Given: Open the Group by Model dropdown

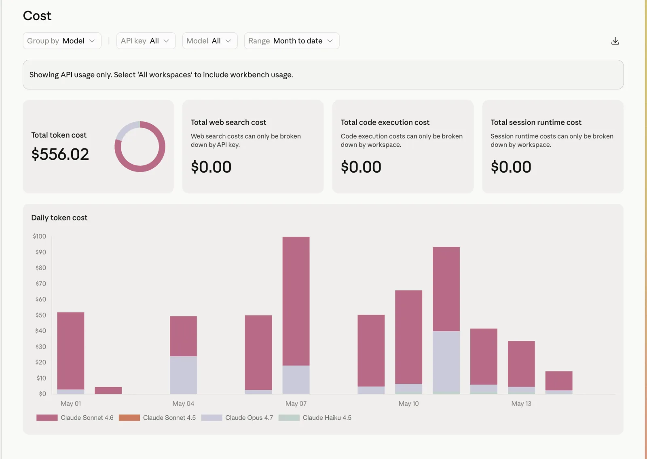Looking at the screenshot, I should (62, 41).
